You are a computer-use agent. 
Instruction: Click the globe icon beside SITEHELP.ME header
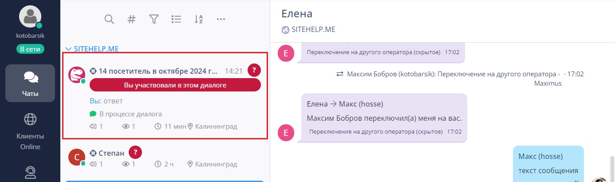(x=285, y=30)
